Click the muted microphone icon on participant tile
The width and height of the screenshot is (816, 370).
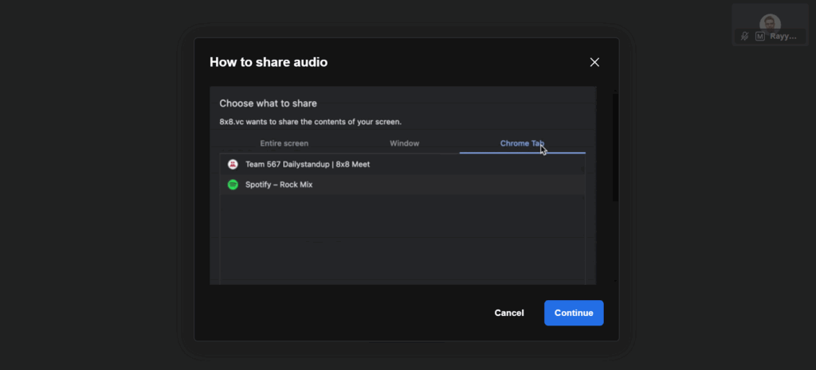[744, 36]
